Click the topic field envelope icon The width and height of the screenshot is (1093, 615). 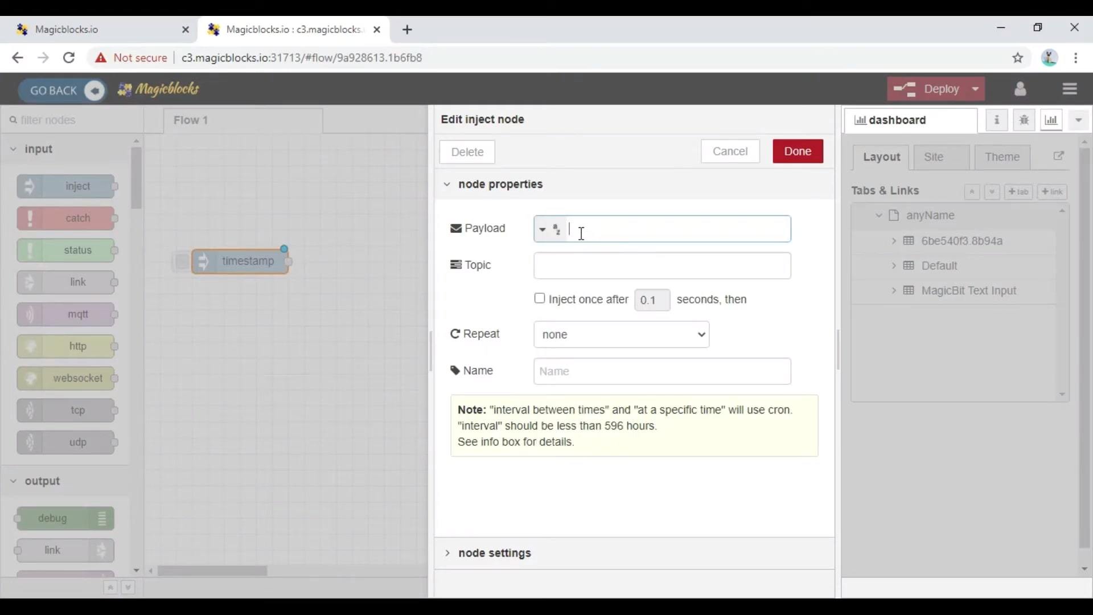[x=455, y=264]
